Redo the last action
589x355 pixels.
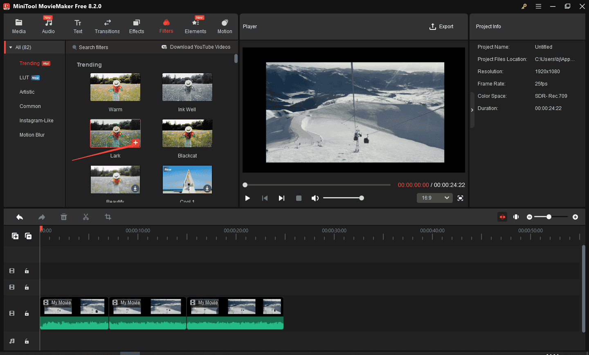tap(42, 217)
